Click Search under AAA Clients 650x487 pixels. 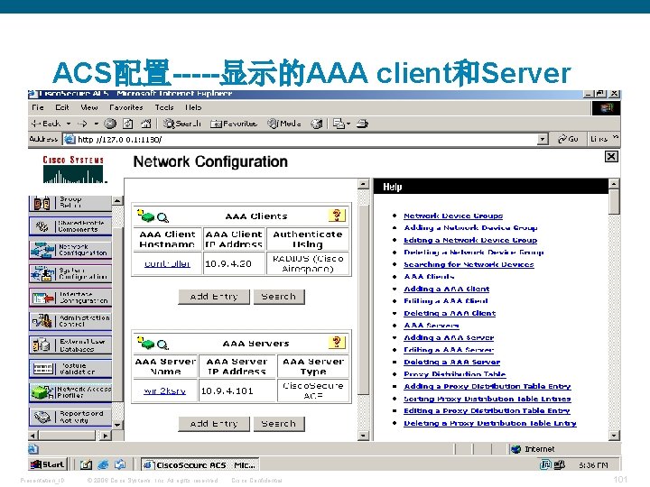279,297
